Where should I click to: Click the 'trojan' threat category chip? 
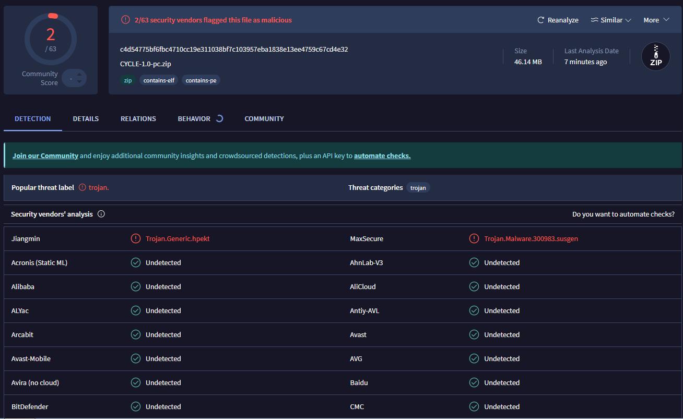coord(418,188)
